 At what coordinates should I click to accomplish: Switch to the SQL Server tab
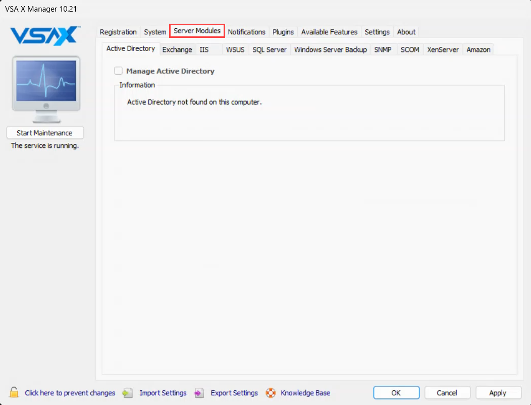click(270, 49)
